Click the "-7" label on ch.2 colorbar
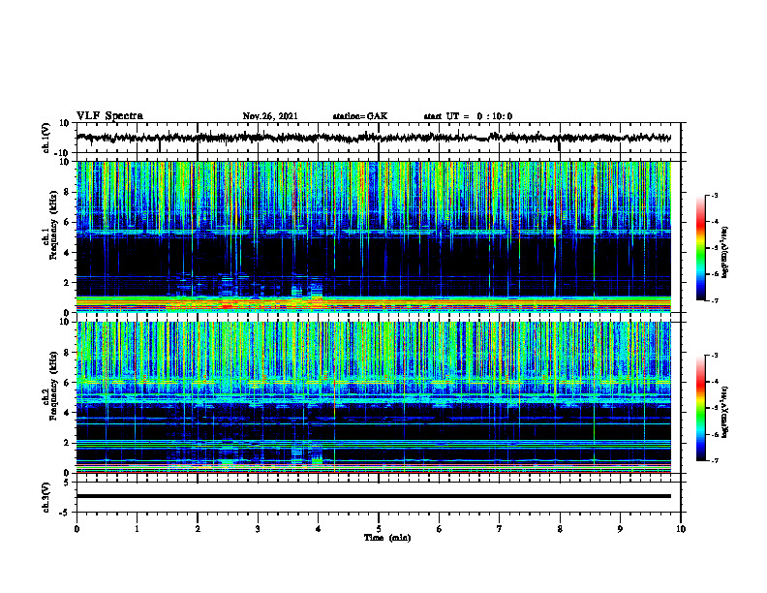Image resolution: width=767 pixels, height=593 pixels. coord(714,461)
